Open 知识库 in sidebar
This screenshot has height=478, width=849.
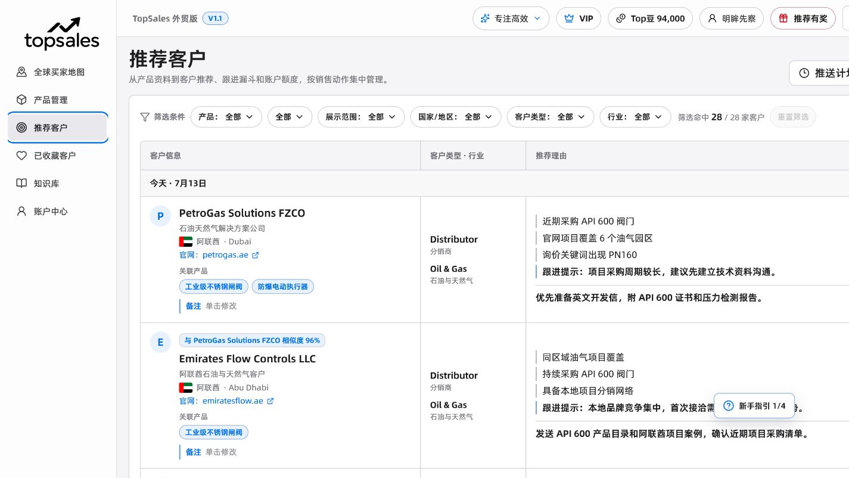tap(58, 184)
